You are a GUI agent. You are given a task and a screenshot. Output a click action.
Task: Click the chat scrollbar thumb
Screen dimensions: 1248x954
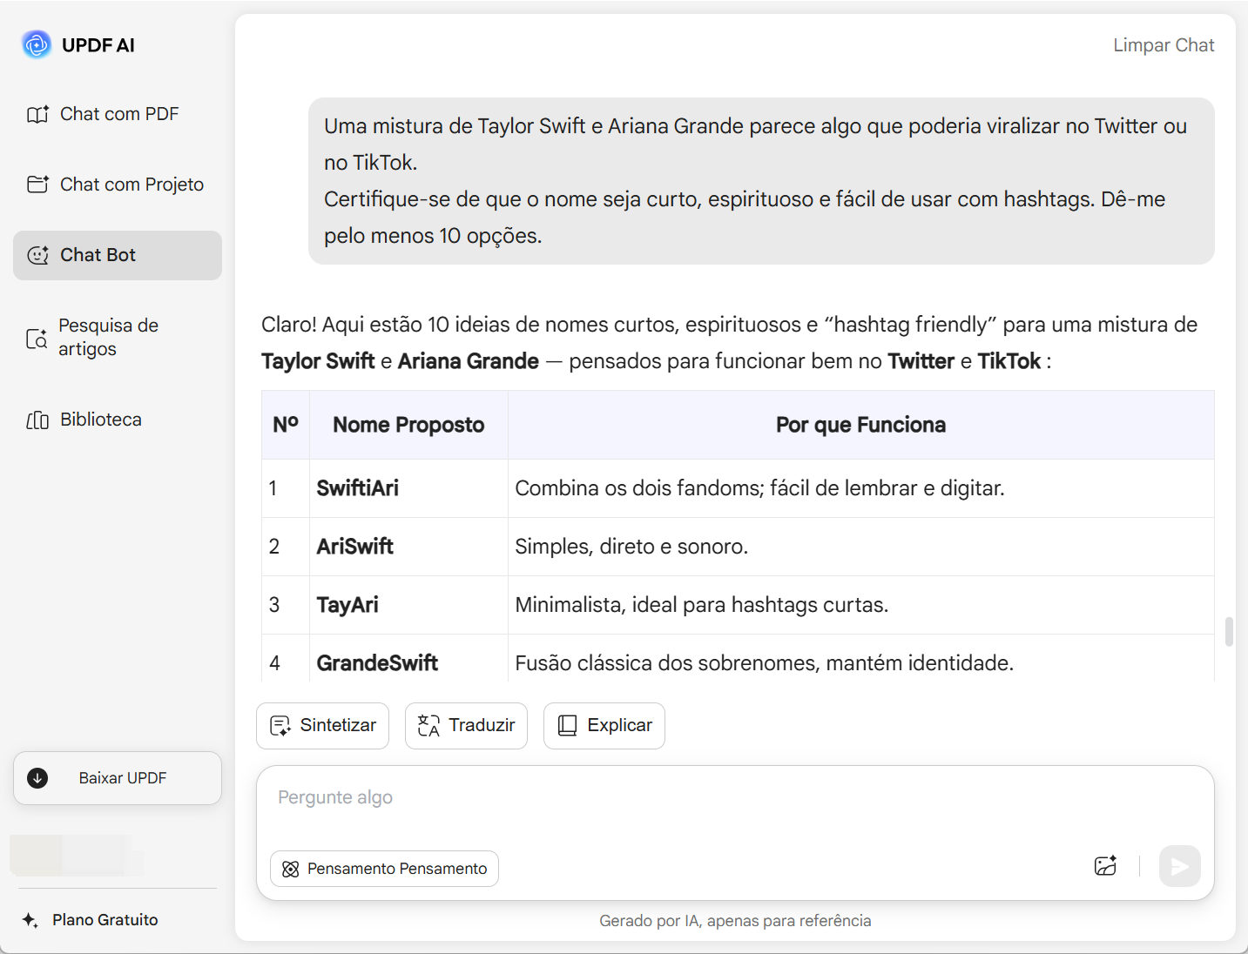[x=1229, y=632]
